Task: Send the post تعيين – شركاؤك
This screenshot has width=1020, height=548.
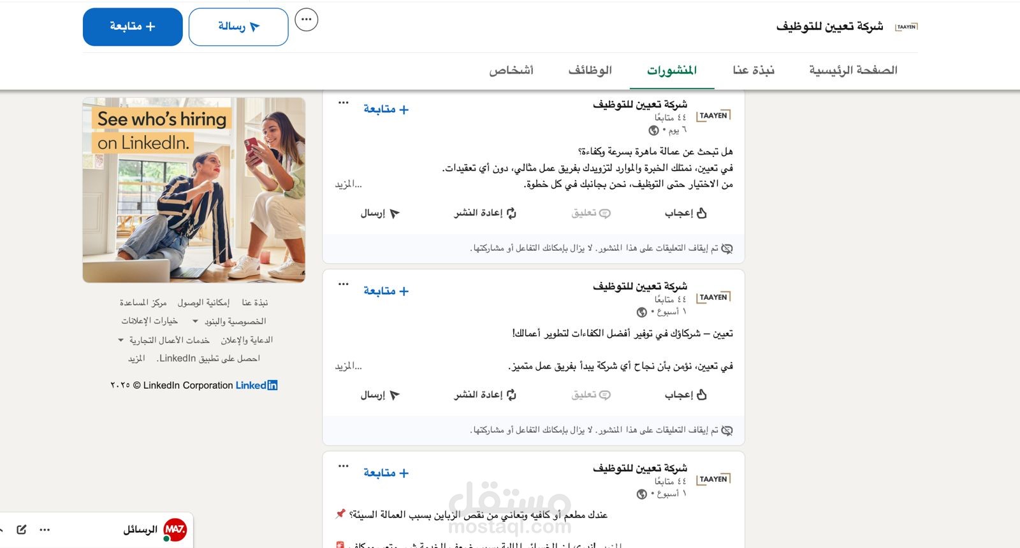Action: coord(380,395)
